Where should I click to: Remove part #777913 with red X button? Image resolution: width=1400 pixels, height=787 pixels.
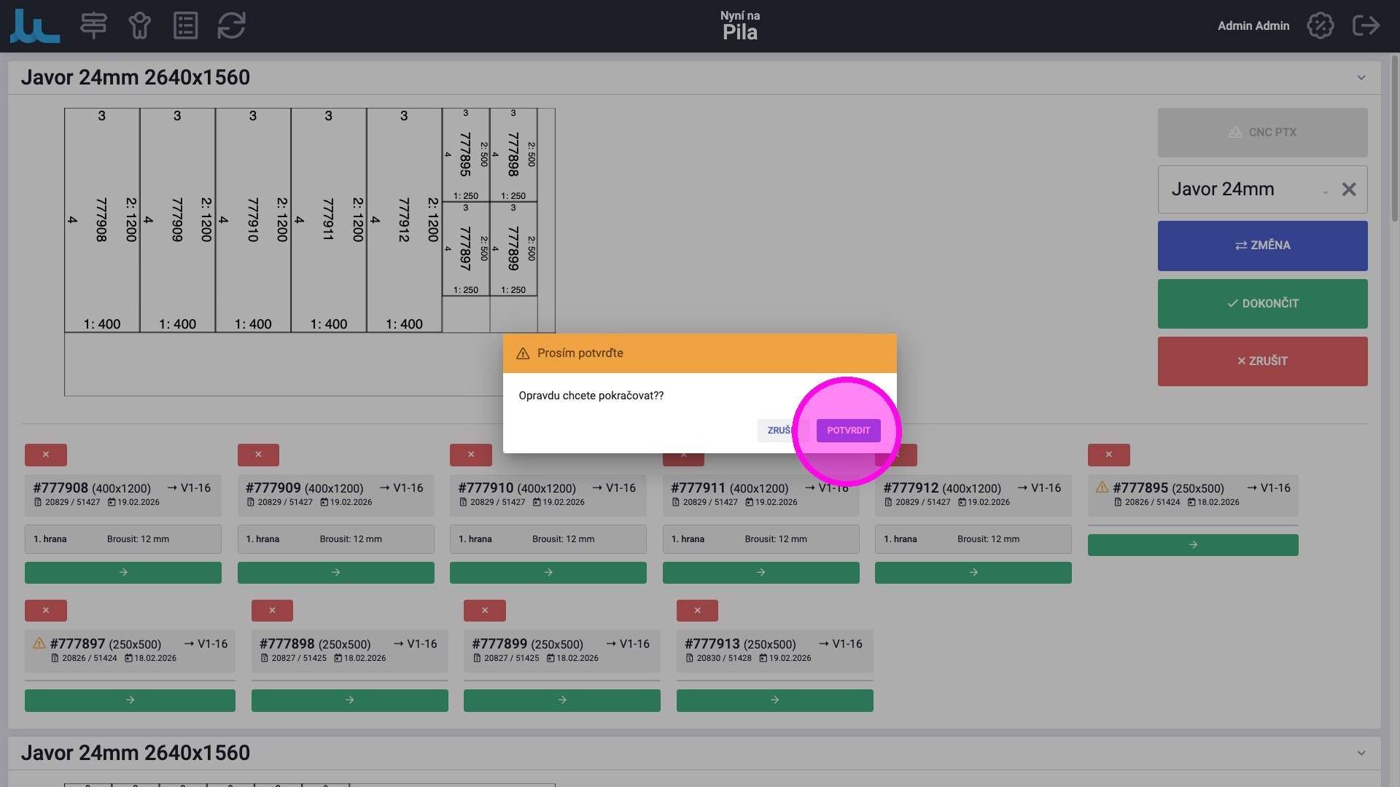[697, 611]
